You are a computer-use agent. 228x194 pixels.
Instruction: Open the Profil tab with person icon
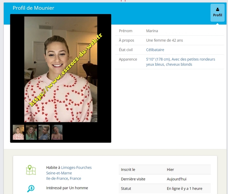coord(217,13)
